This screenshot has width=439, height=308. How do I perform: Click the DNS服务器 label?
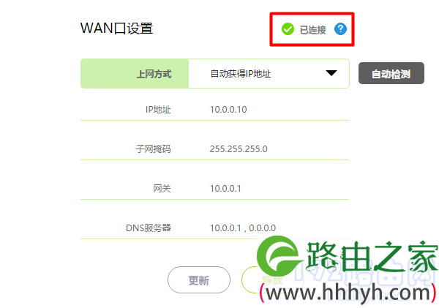[149, 228]
